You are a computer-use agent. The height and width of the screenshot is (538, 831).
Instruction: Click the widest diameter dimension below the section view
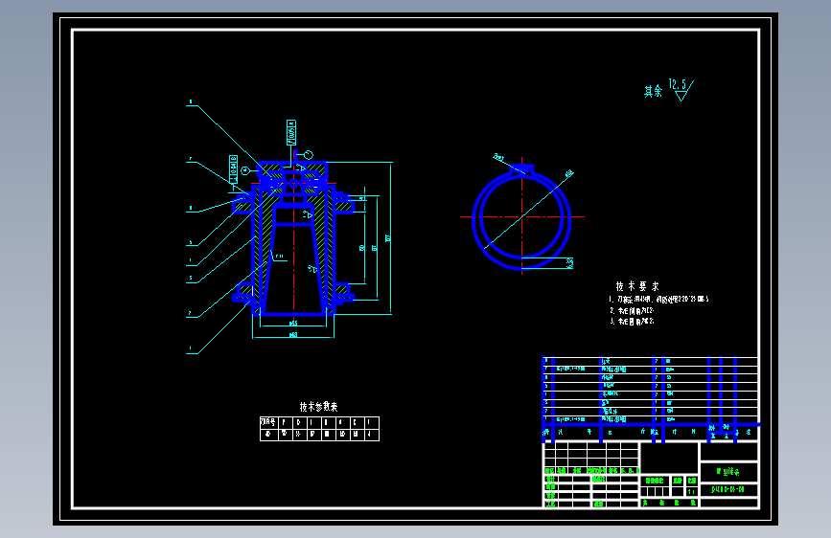pyautogui.click(x=293, y=335)
